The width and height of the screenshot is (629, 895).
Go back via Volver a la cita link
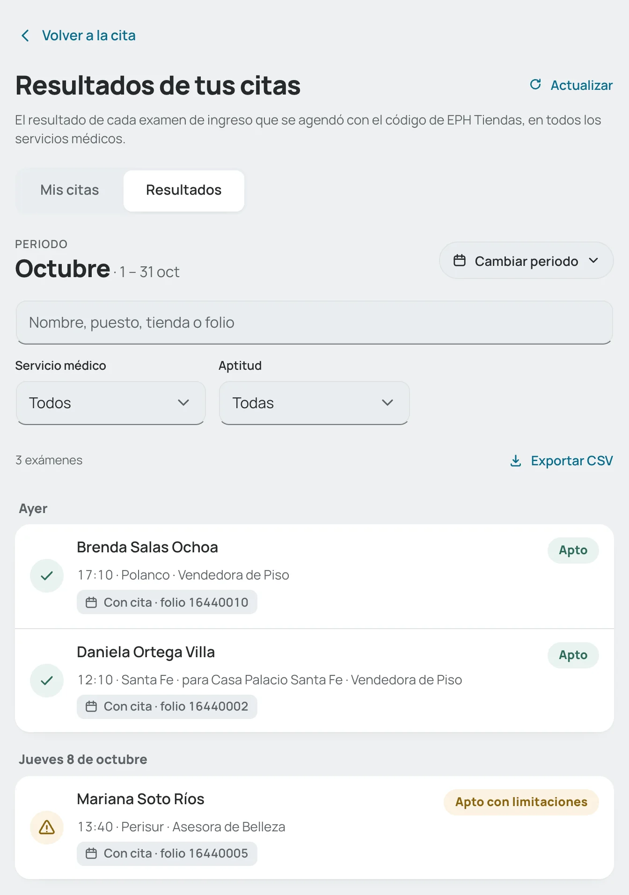(x=89, y=36)
